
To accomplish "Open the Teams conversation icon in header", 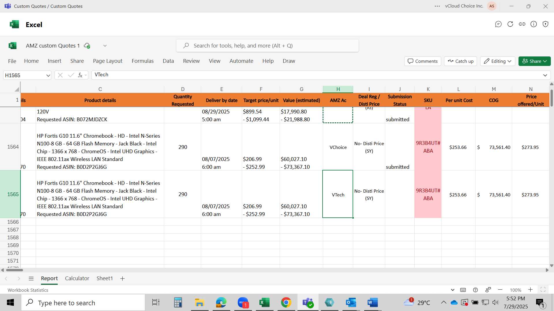I will pyautogui.click(x=498, y=24).
